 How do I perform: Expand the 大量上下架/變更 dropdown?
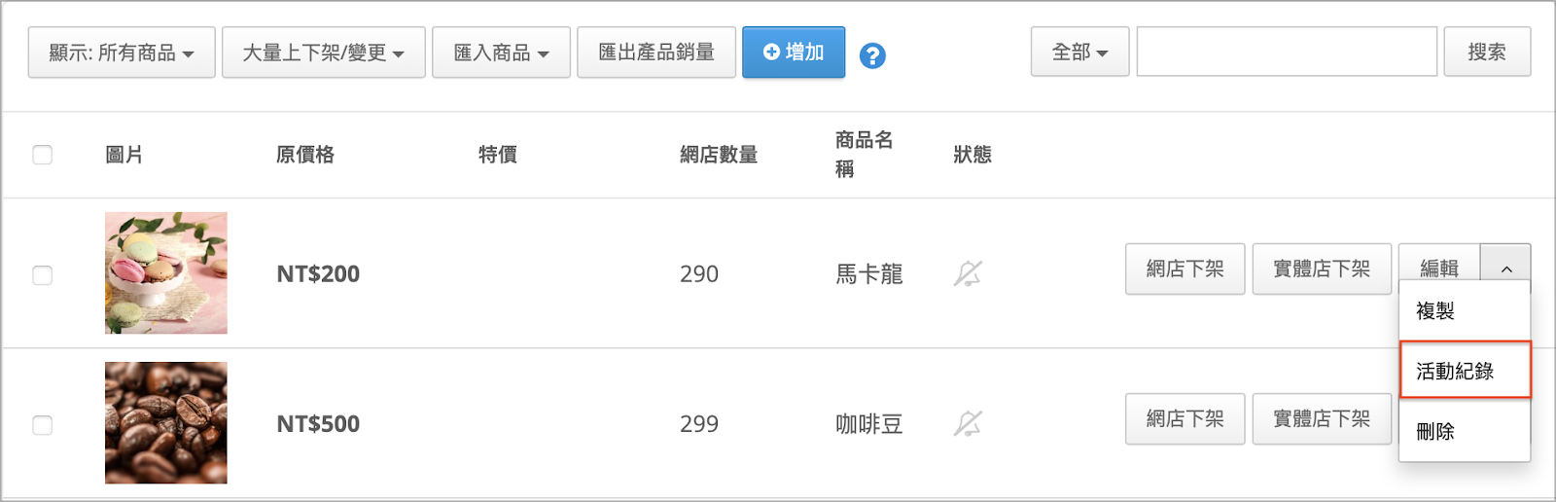(324, 53)
